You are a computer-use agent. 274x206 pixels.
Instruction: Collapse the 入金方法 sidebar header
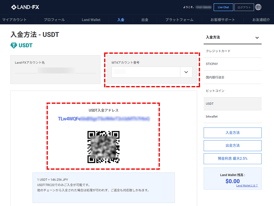(x=232, y=37)
